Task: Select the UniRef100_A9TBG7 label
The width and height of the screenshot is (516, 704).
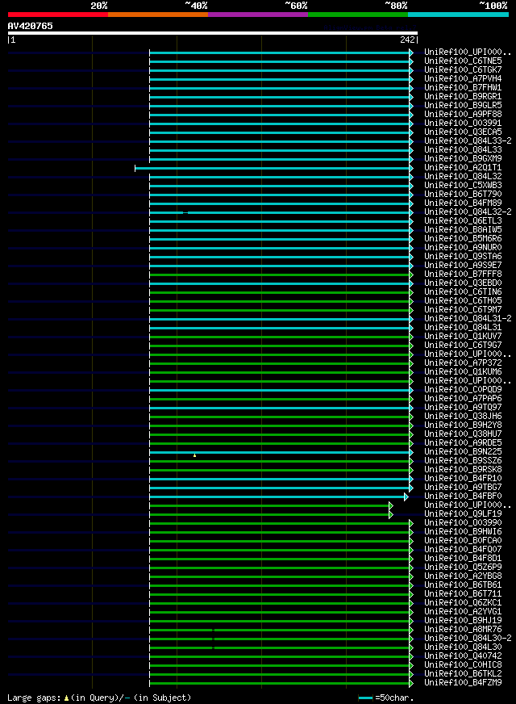Action: tap(463, 487)
